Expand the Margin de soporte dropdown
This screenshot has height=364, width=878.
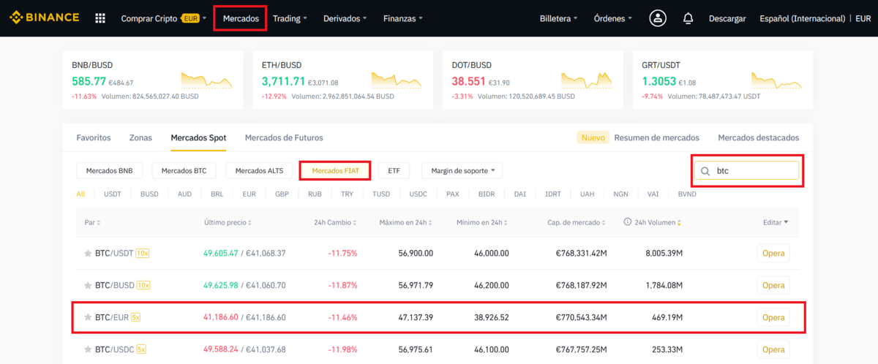pyautogui.click(x=462, y=171)
